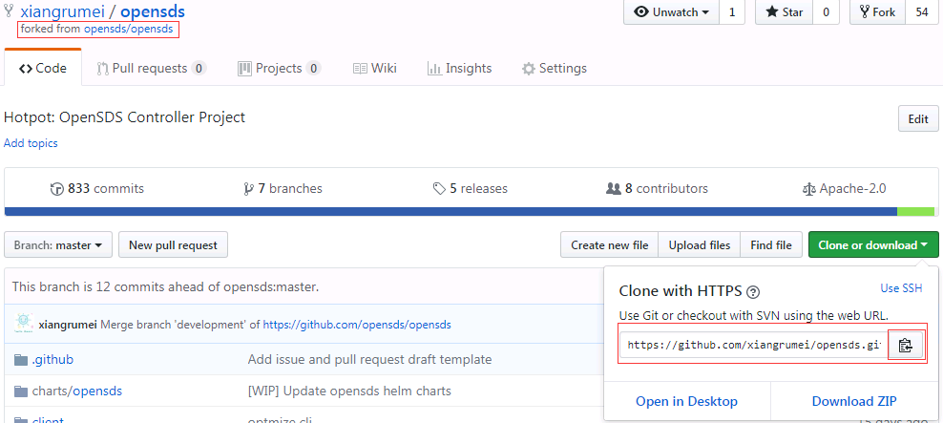Open the github.com/opensds/opensds commit link
Image resolution: width=943 pixels, height=423 pixels.
[x=357, y=325]
